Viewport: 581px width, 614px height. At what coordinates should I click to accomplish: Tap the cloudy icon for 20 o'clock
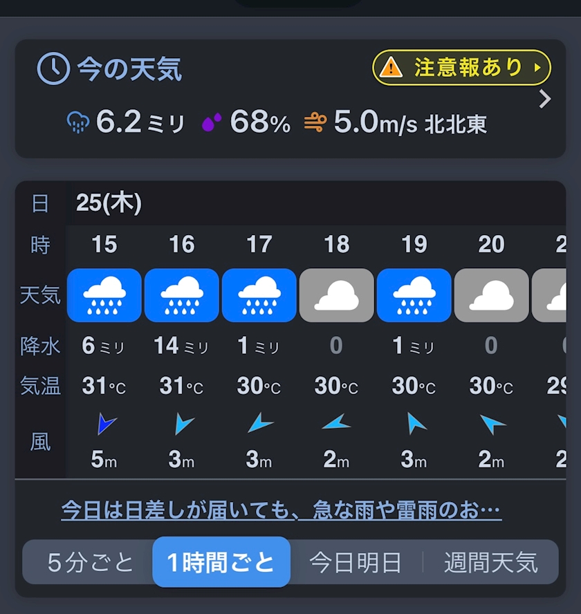(x=492, y=295)
